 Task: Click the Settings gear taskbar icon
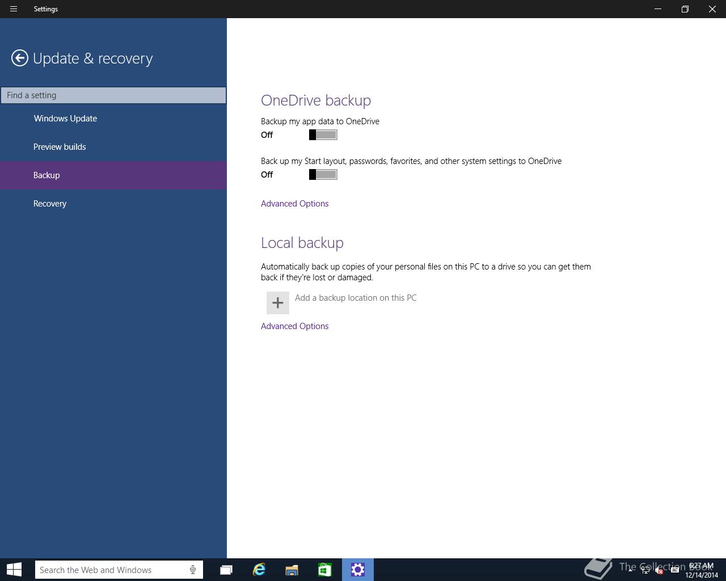358,570
